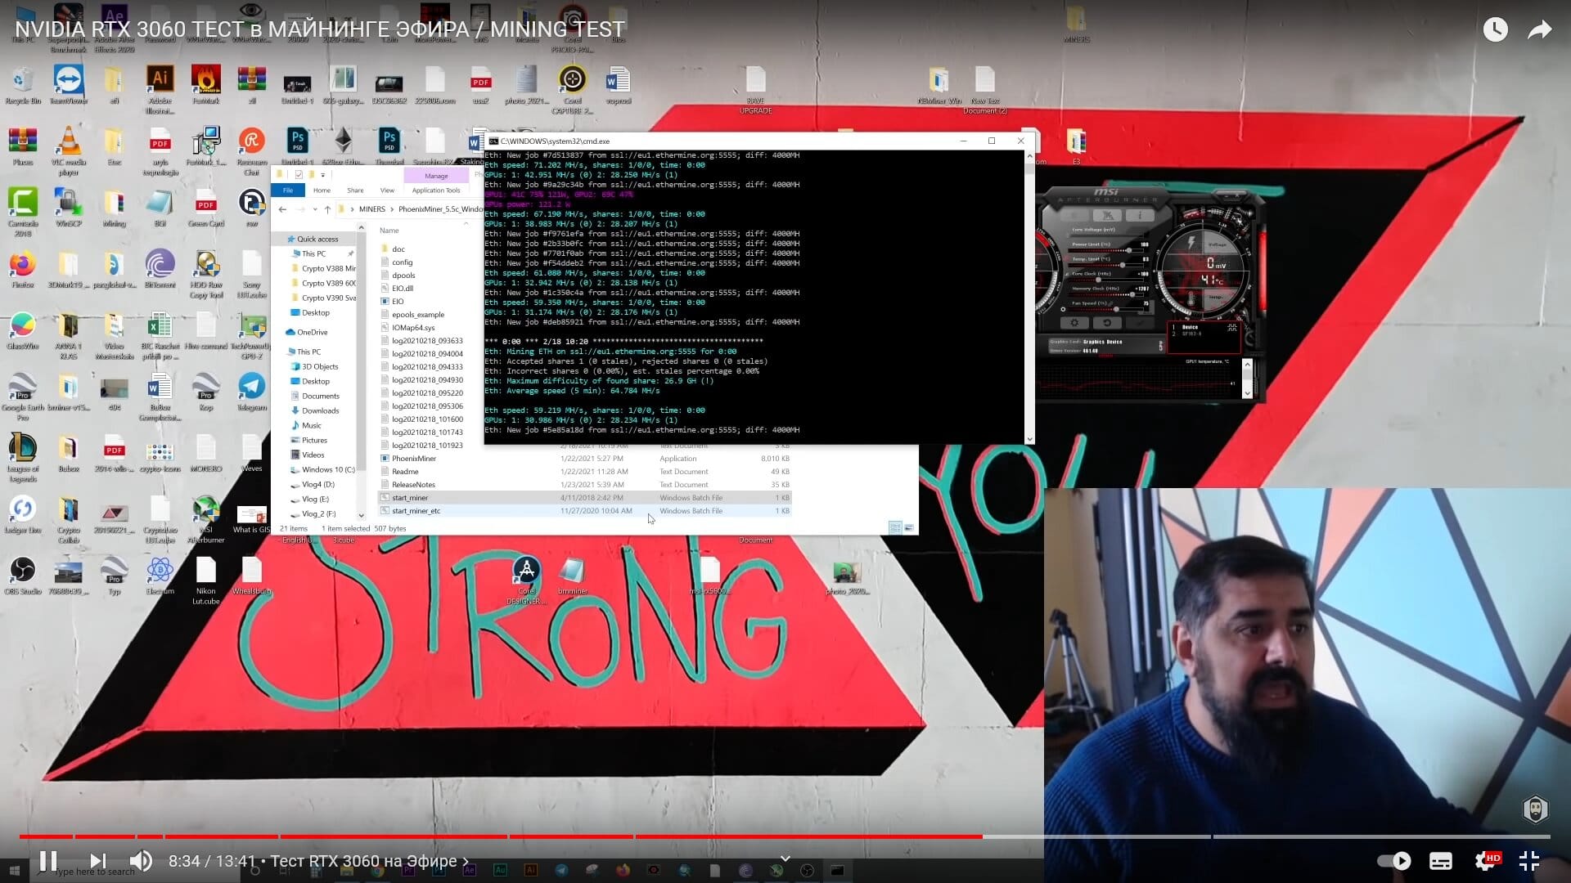Click the MSI Afterburner reset icon

[x=1107, y=322]
